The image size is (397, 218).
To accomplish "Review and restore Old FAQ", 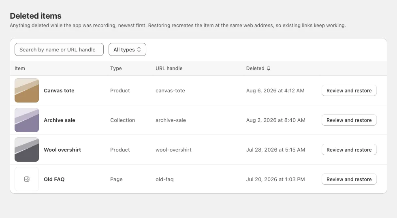I will coord(349,180).
